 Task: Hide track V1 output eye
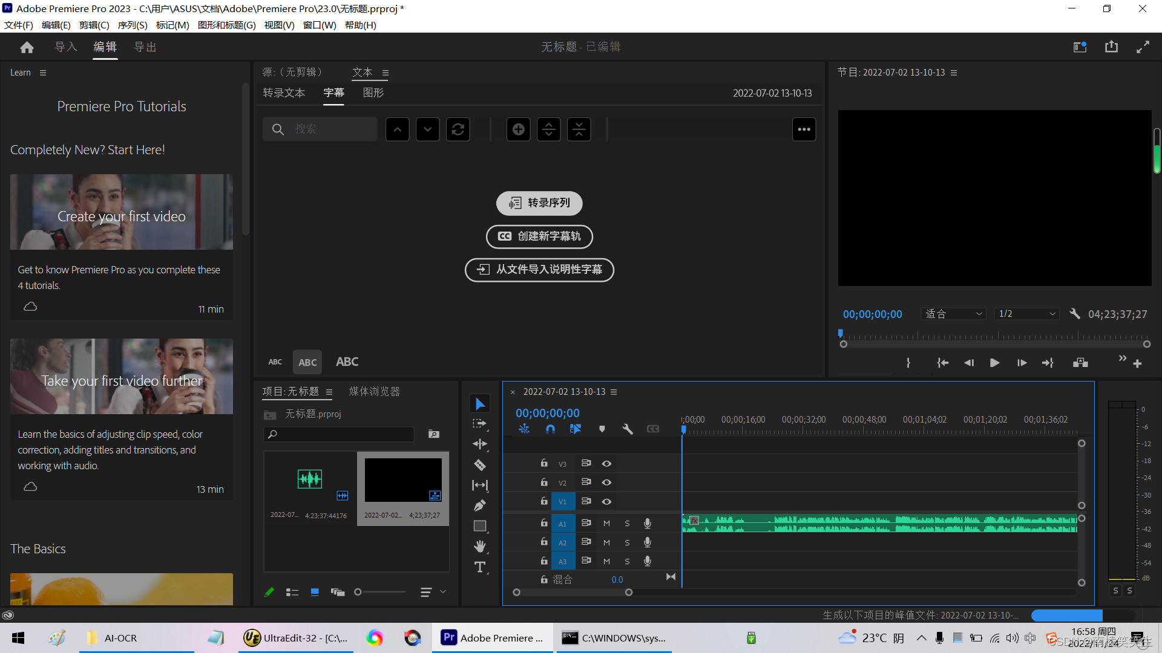(x=606, y=502)
